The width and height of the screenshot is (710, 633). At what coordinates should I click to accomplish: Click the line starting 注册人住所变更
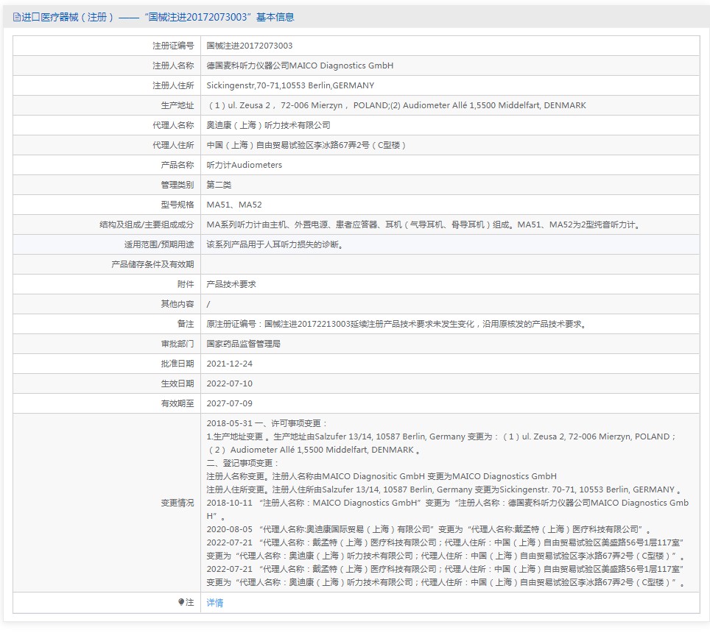(444, 489)
